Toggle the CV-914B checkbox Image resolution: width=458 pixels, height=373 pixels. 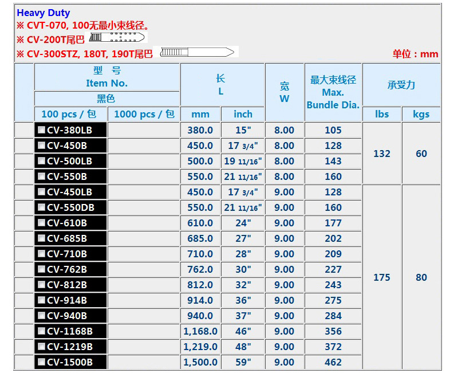coord(41,300)
